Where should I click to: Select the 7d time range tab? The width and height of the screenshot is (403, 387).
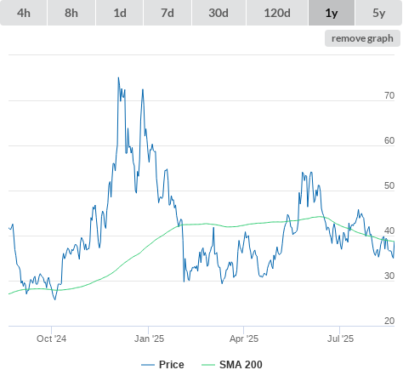pyautogui.click(x=167, y=13)
